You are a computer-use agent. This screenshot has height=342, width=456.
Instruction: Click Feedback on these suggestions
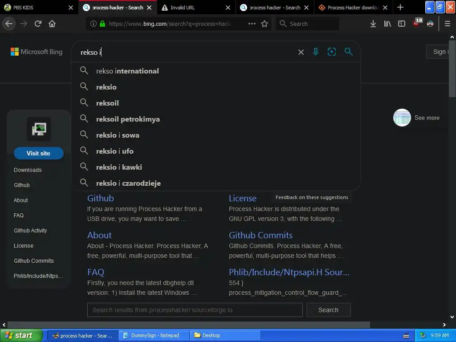tap(312, 197)
